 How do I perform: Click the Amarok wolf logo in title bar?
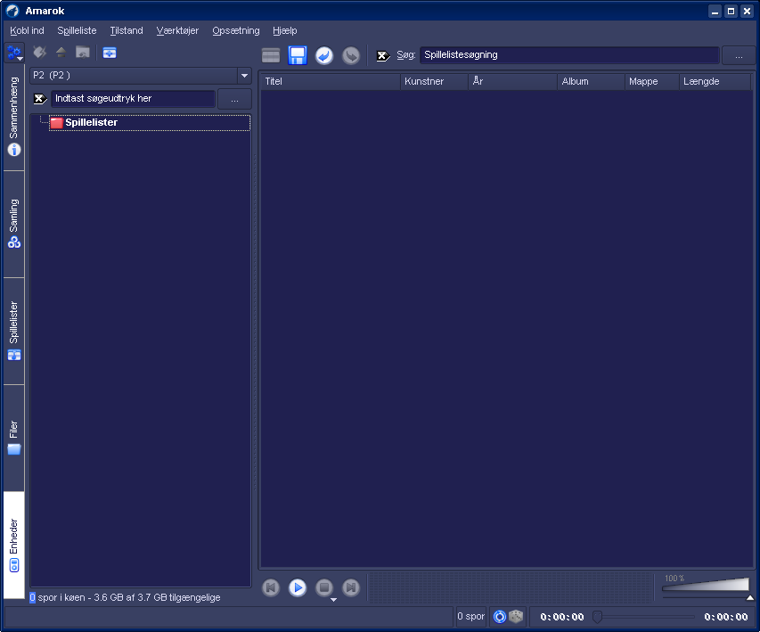point(12,11)
